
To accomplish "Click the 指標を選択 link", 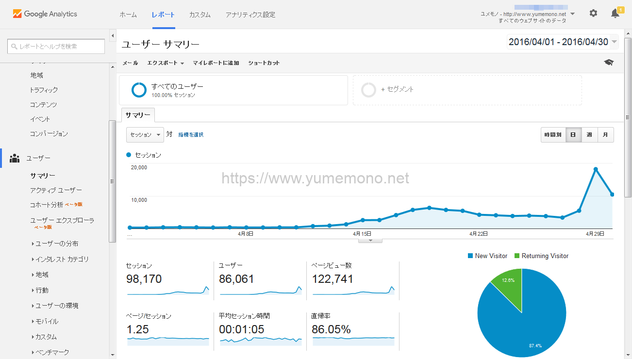I will 191,135.
